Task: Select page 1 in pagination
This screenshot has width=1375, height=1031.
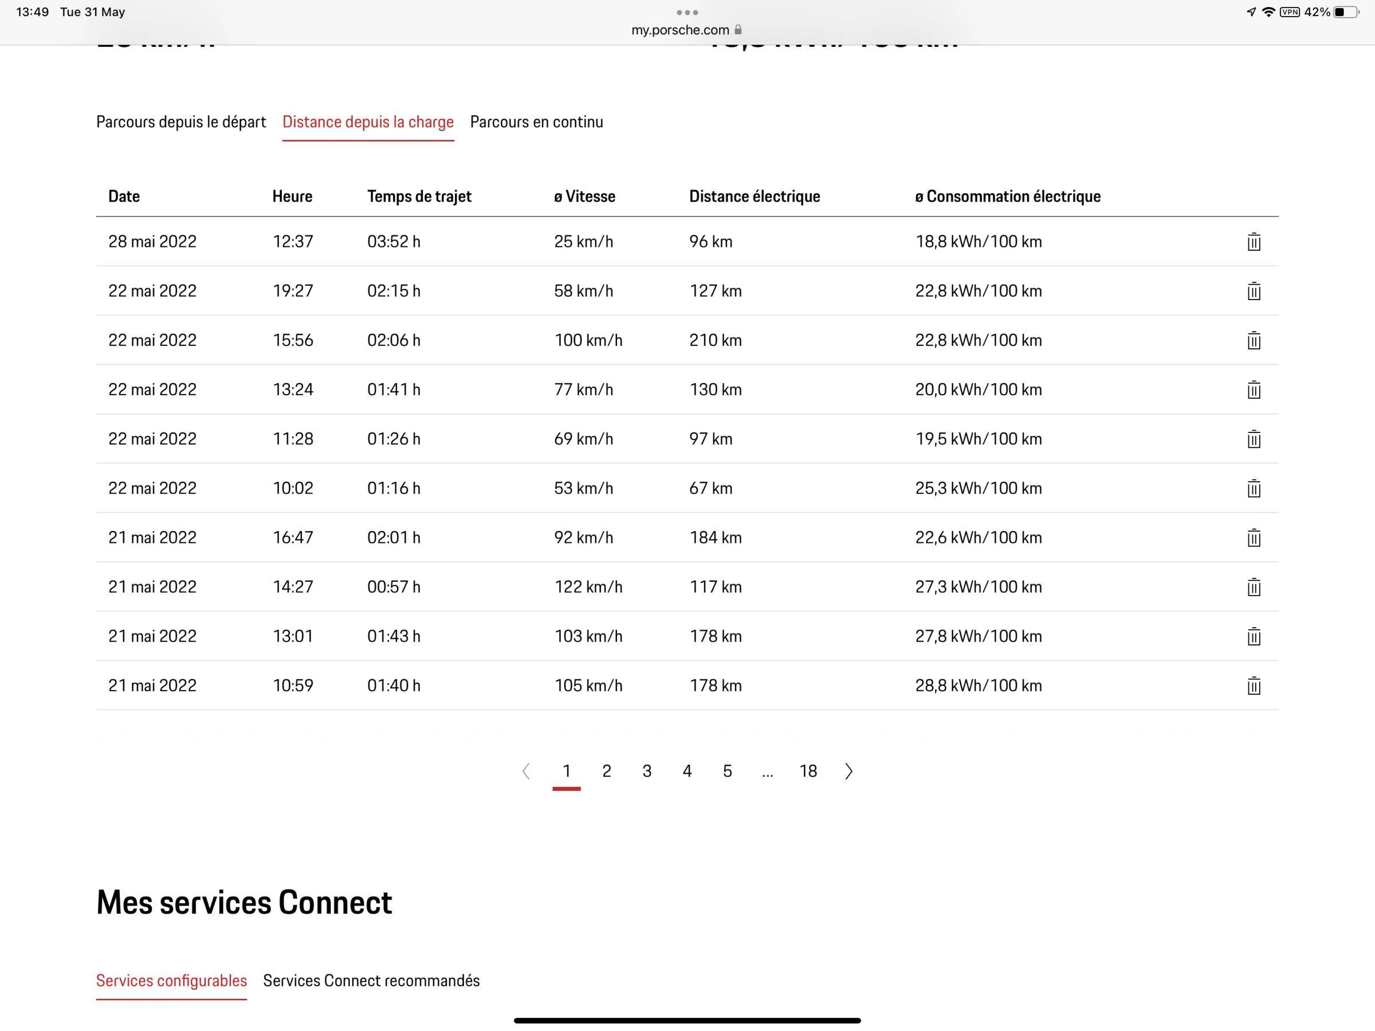Action: coord(566,771)
